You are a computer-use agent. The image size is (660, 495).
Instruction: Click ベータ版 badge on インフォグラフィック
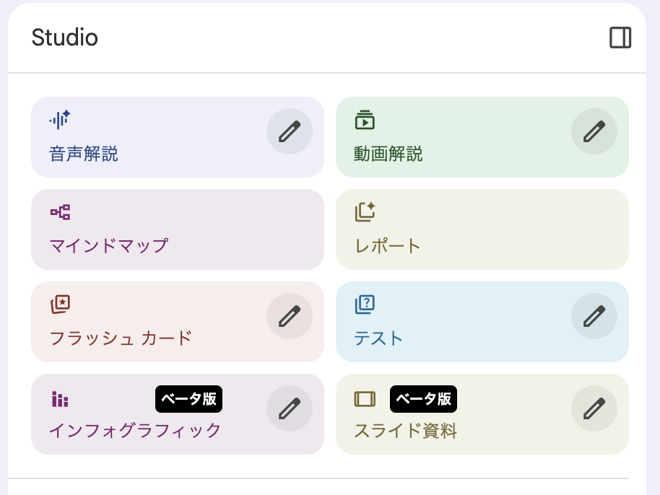click(188, 399)
